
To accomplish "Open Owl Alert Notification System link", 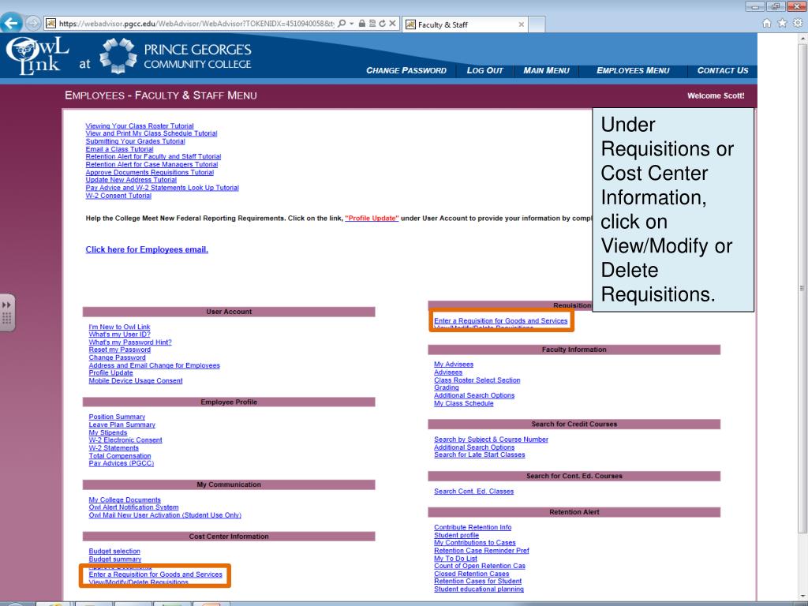I will click(x=133, y=507).
